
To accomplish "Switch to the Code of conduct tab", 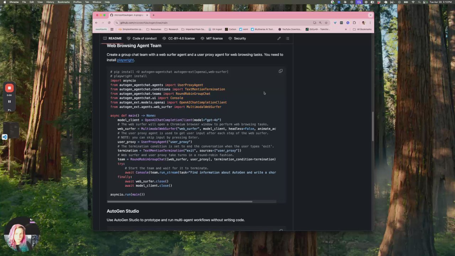I will pos(142,38).
